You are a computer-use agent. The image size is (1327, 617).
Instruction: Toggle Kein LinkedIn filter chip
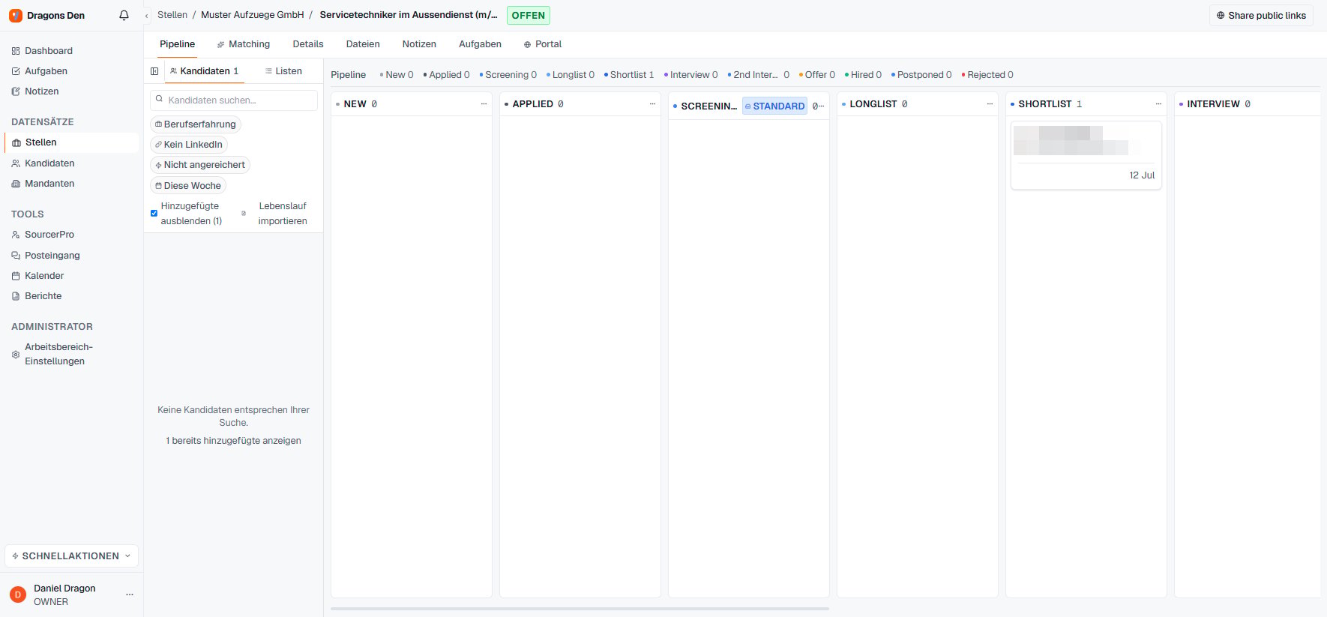189,145
